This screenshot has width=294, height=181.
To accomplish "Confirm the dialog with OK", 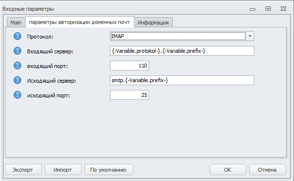I will (x=228, y=170).
